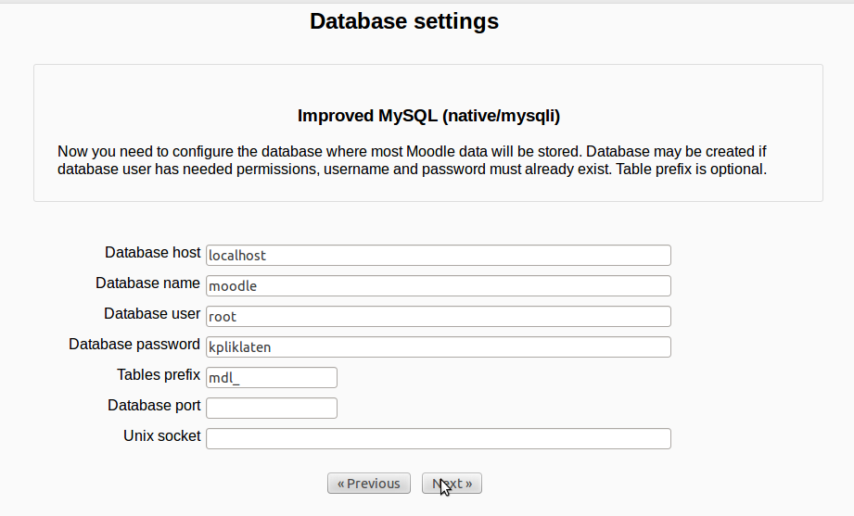854x516 pixels.
Task: Click the "Database password" label
Action: (x=134, y=344)
